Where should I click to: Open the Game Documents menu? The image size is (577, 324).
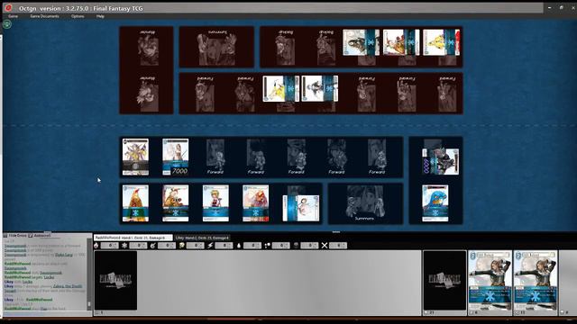pos(44,16)
